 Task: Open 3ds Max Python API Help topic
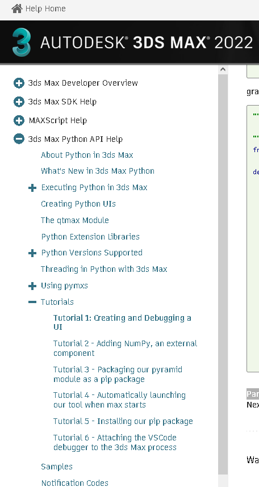[x=75, y=139]
